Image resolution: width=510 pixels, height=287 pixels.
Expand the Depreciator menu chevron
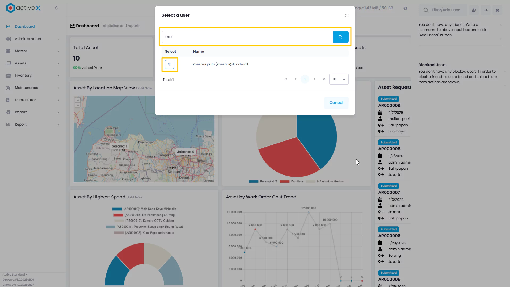tap(58, 100)
